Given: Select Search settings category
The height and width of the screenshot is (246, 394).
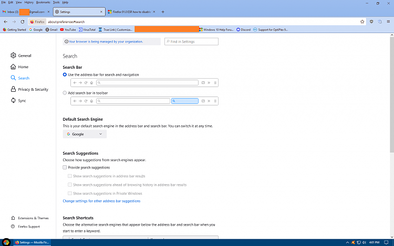Looking at the screenshot, I should (20, 78).
